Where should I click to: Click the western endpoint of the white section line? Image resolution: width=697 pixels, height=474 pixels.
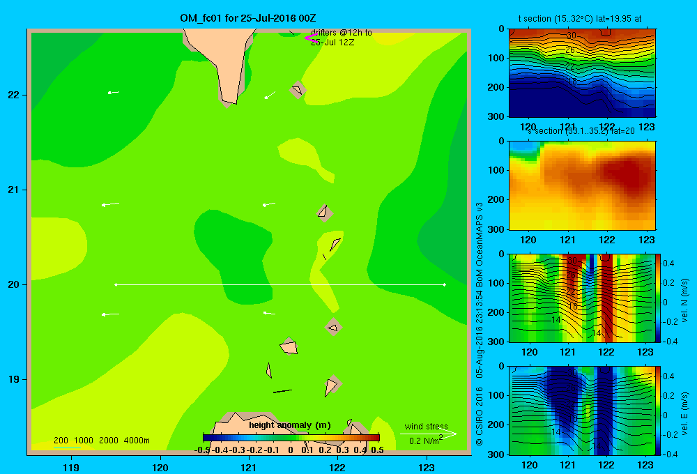(x=116, y=284)
